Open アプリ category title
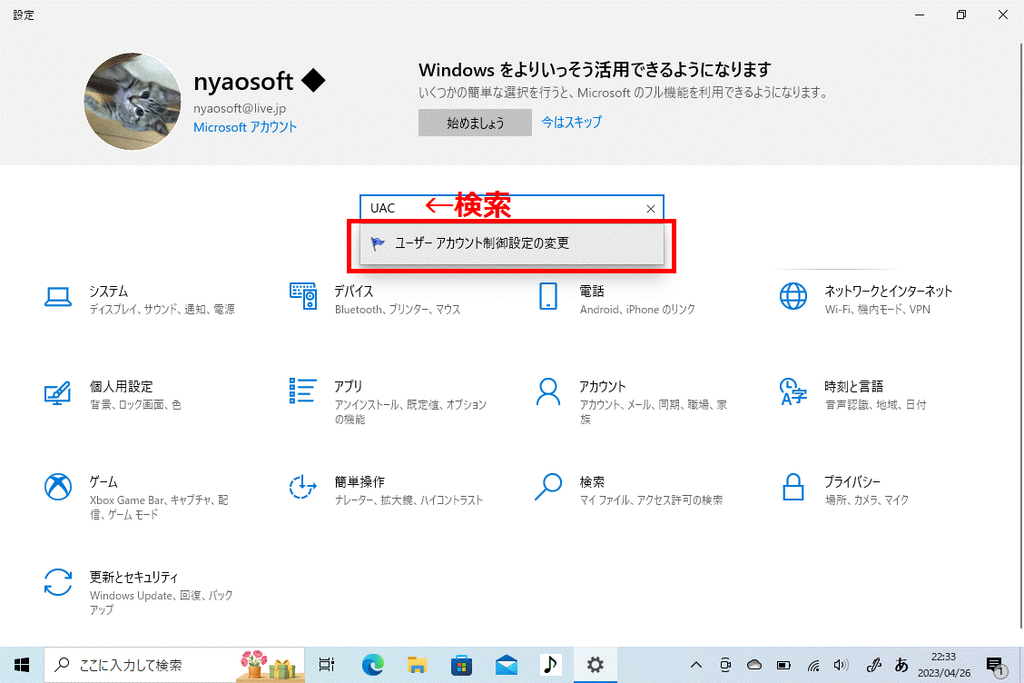 (348, 387)
